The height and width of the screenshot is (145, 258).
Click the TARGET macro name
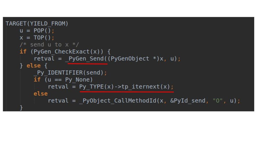pyautogui.click(x=16, y=24)
